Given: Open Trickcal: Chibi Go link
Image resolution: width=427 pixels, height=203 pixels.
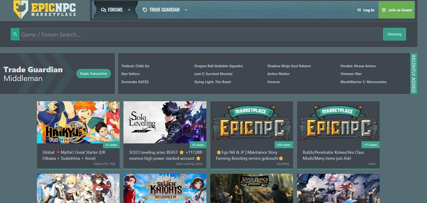Looking at the screenshot, I should 135,66.
